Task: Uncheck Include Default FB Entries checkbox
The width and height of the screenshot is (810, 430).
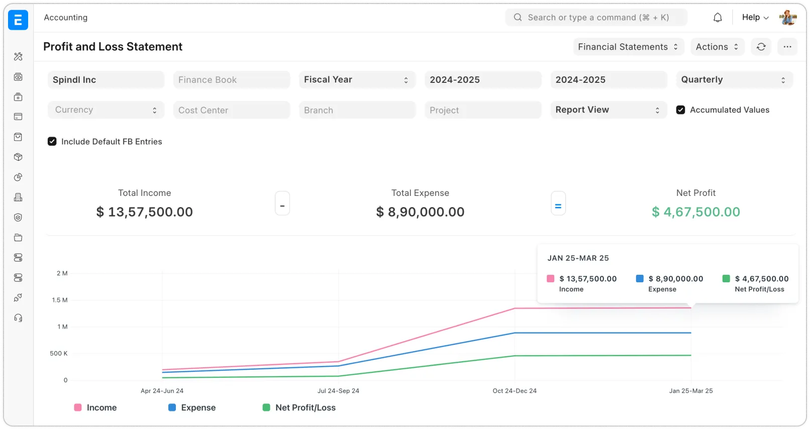Action: [x=52, y=142]
